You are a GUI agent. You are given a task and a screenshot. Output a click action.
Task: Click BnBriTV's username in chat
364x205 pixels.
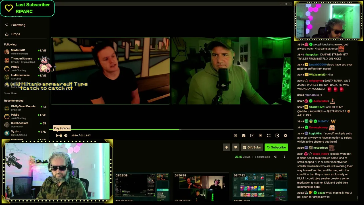coord(323,122)
